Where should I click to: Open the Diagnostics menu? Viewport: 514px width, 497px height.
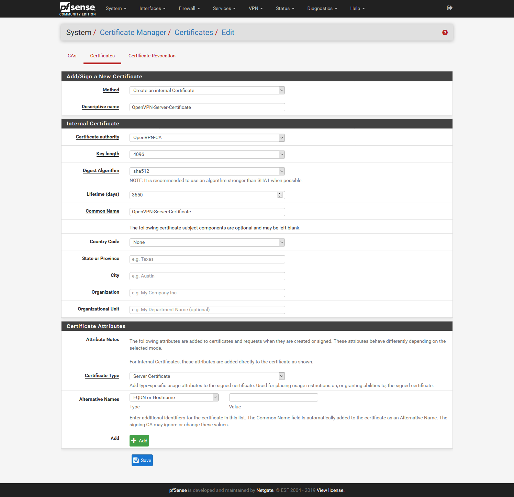click(x=322, y=8)
